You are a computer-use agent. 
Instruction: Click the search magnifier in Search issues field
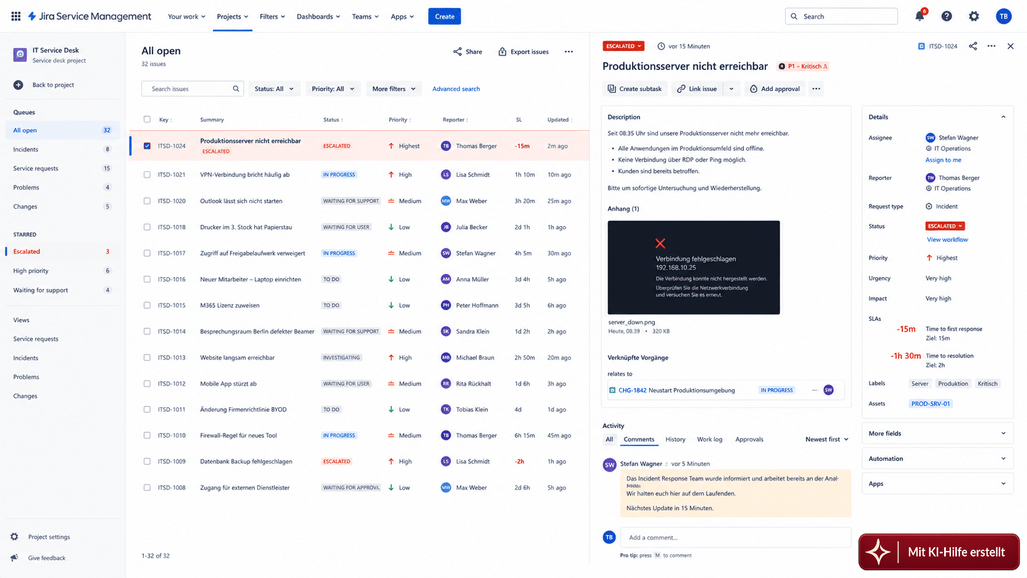(236, 88)
